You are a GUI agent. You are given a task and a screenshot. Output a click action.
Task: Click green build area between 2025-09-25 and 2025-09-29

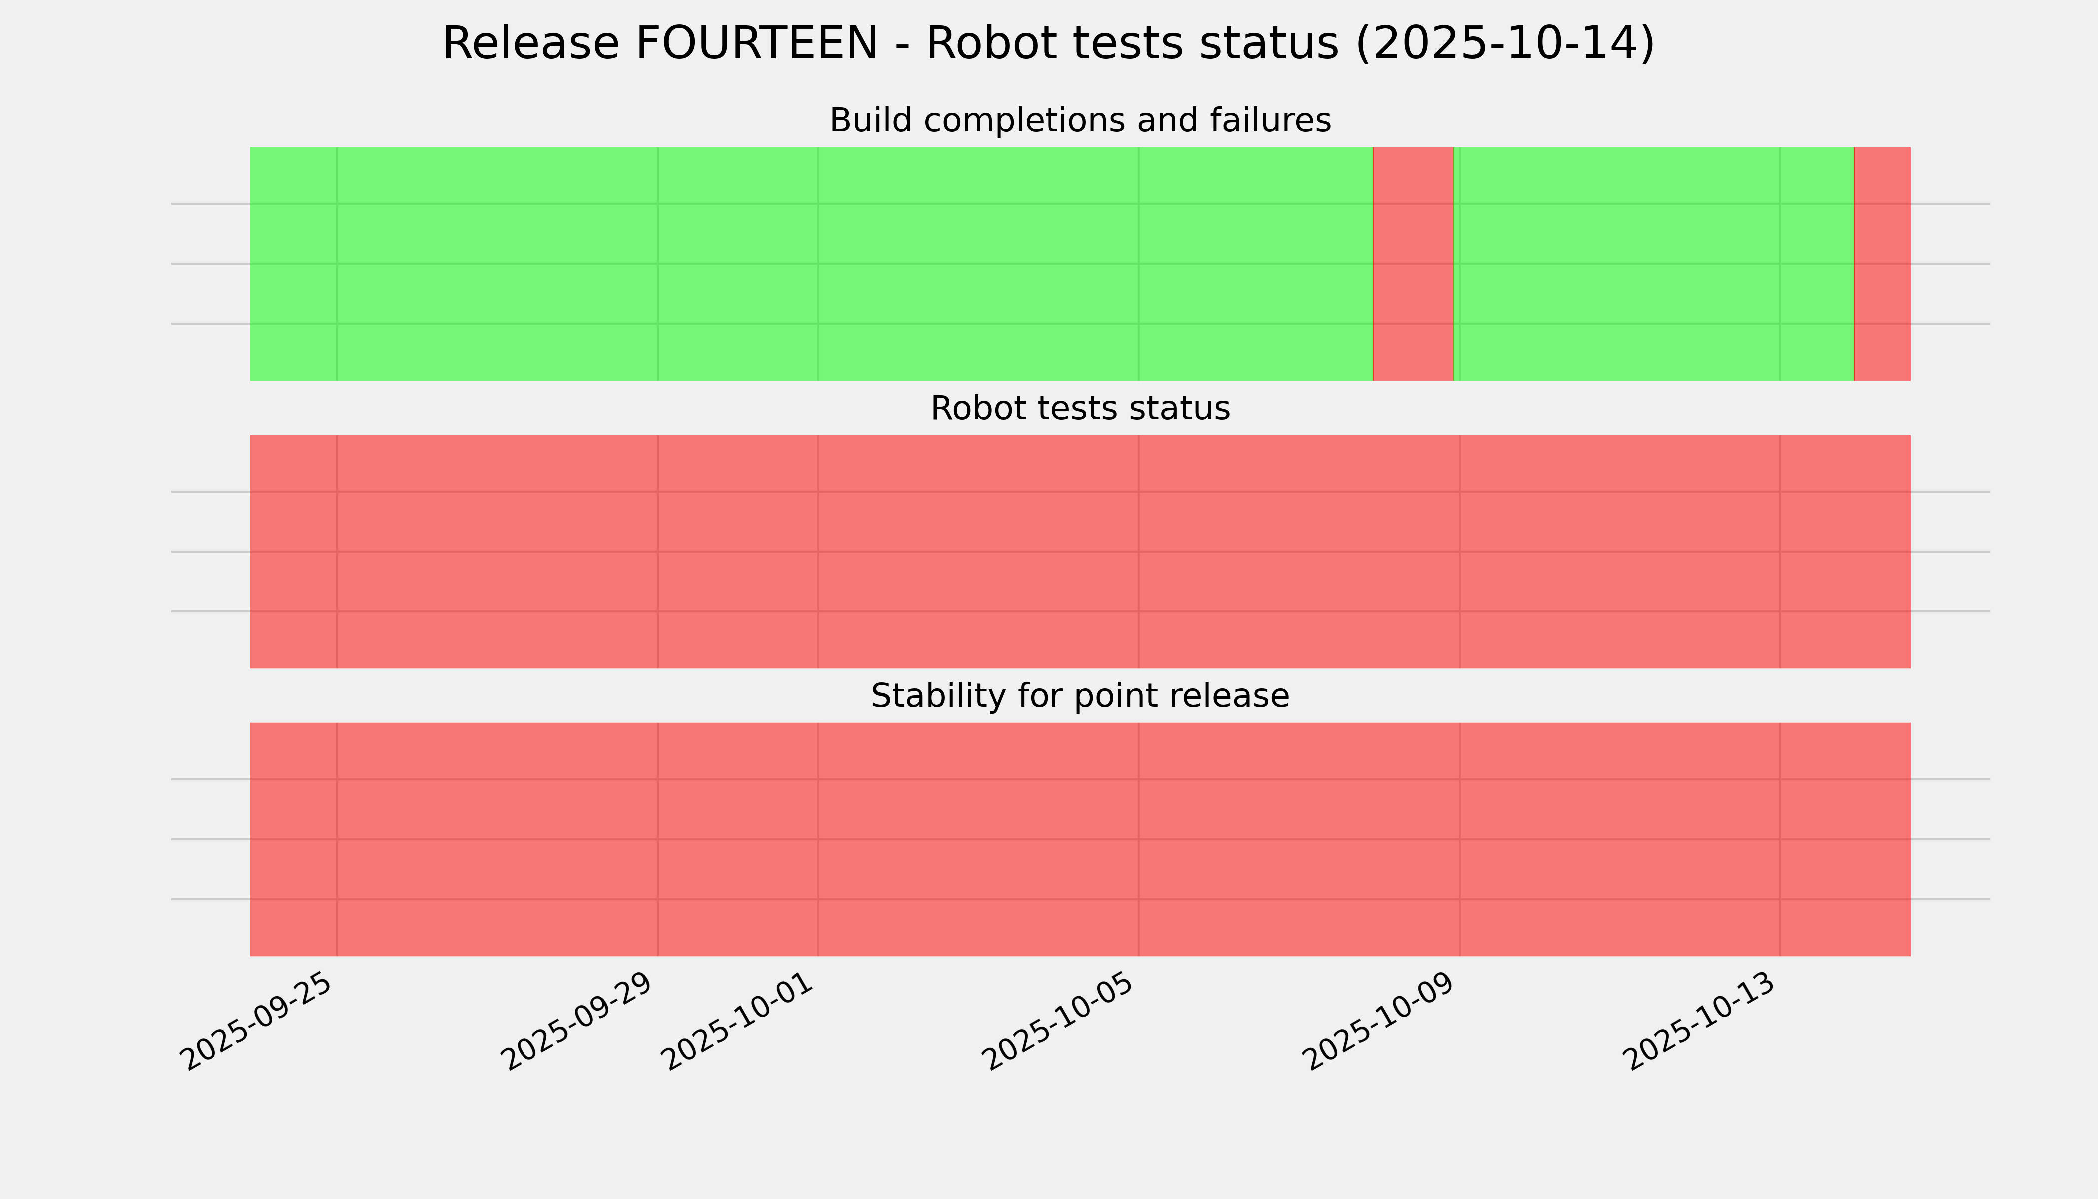click(x=498, y=263)
